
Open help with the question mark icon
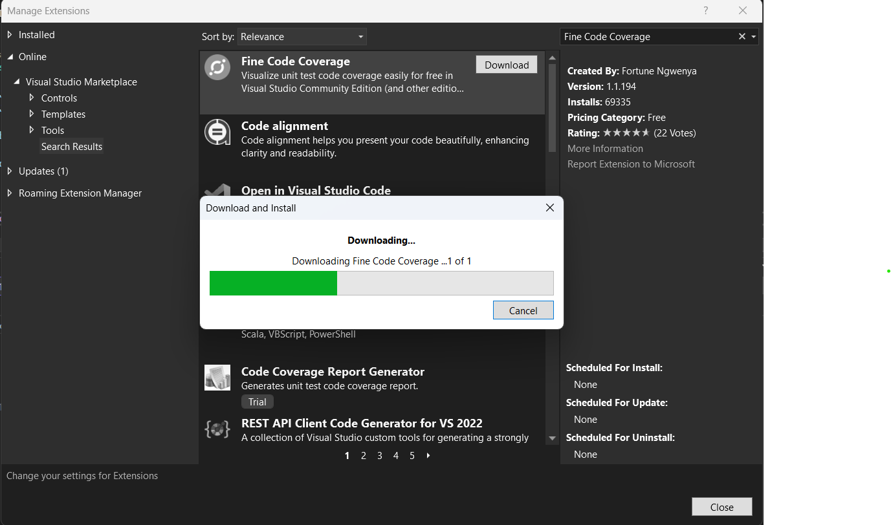click(x=705, y=10)
